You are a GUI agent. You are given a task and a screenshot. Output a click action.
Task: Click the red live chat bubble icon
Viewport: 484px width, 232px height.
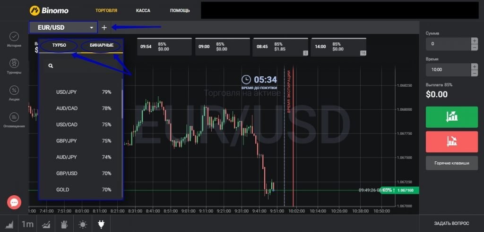tap(14, 202)
